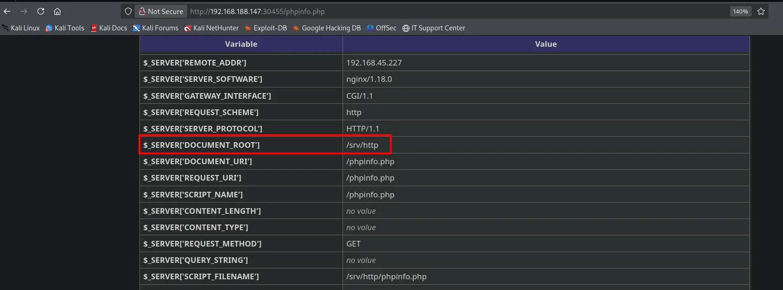The image size is (783, 290).
Task: Select the /srv/http/phpinfo.php value
Action: pyautogui.click(x=387, y=276)
